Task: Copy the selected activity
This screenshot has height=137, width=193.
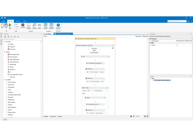Action: coord(16,27)
